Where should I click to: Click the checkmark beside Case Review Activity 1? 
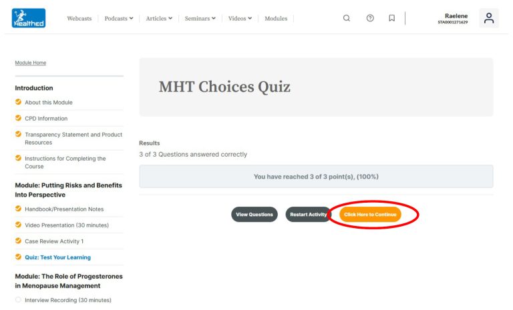coord(18,241)
